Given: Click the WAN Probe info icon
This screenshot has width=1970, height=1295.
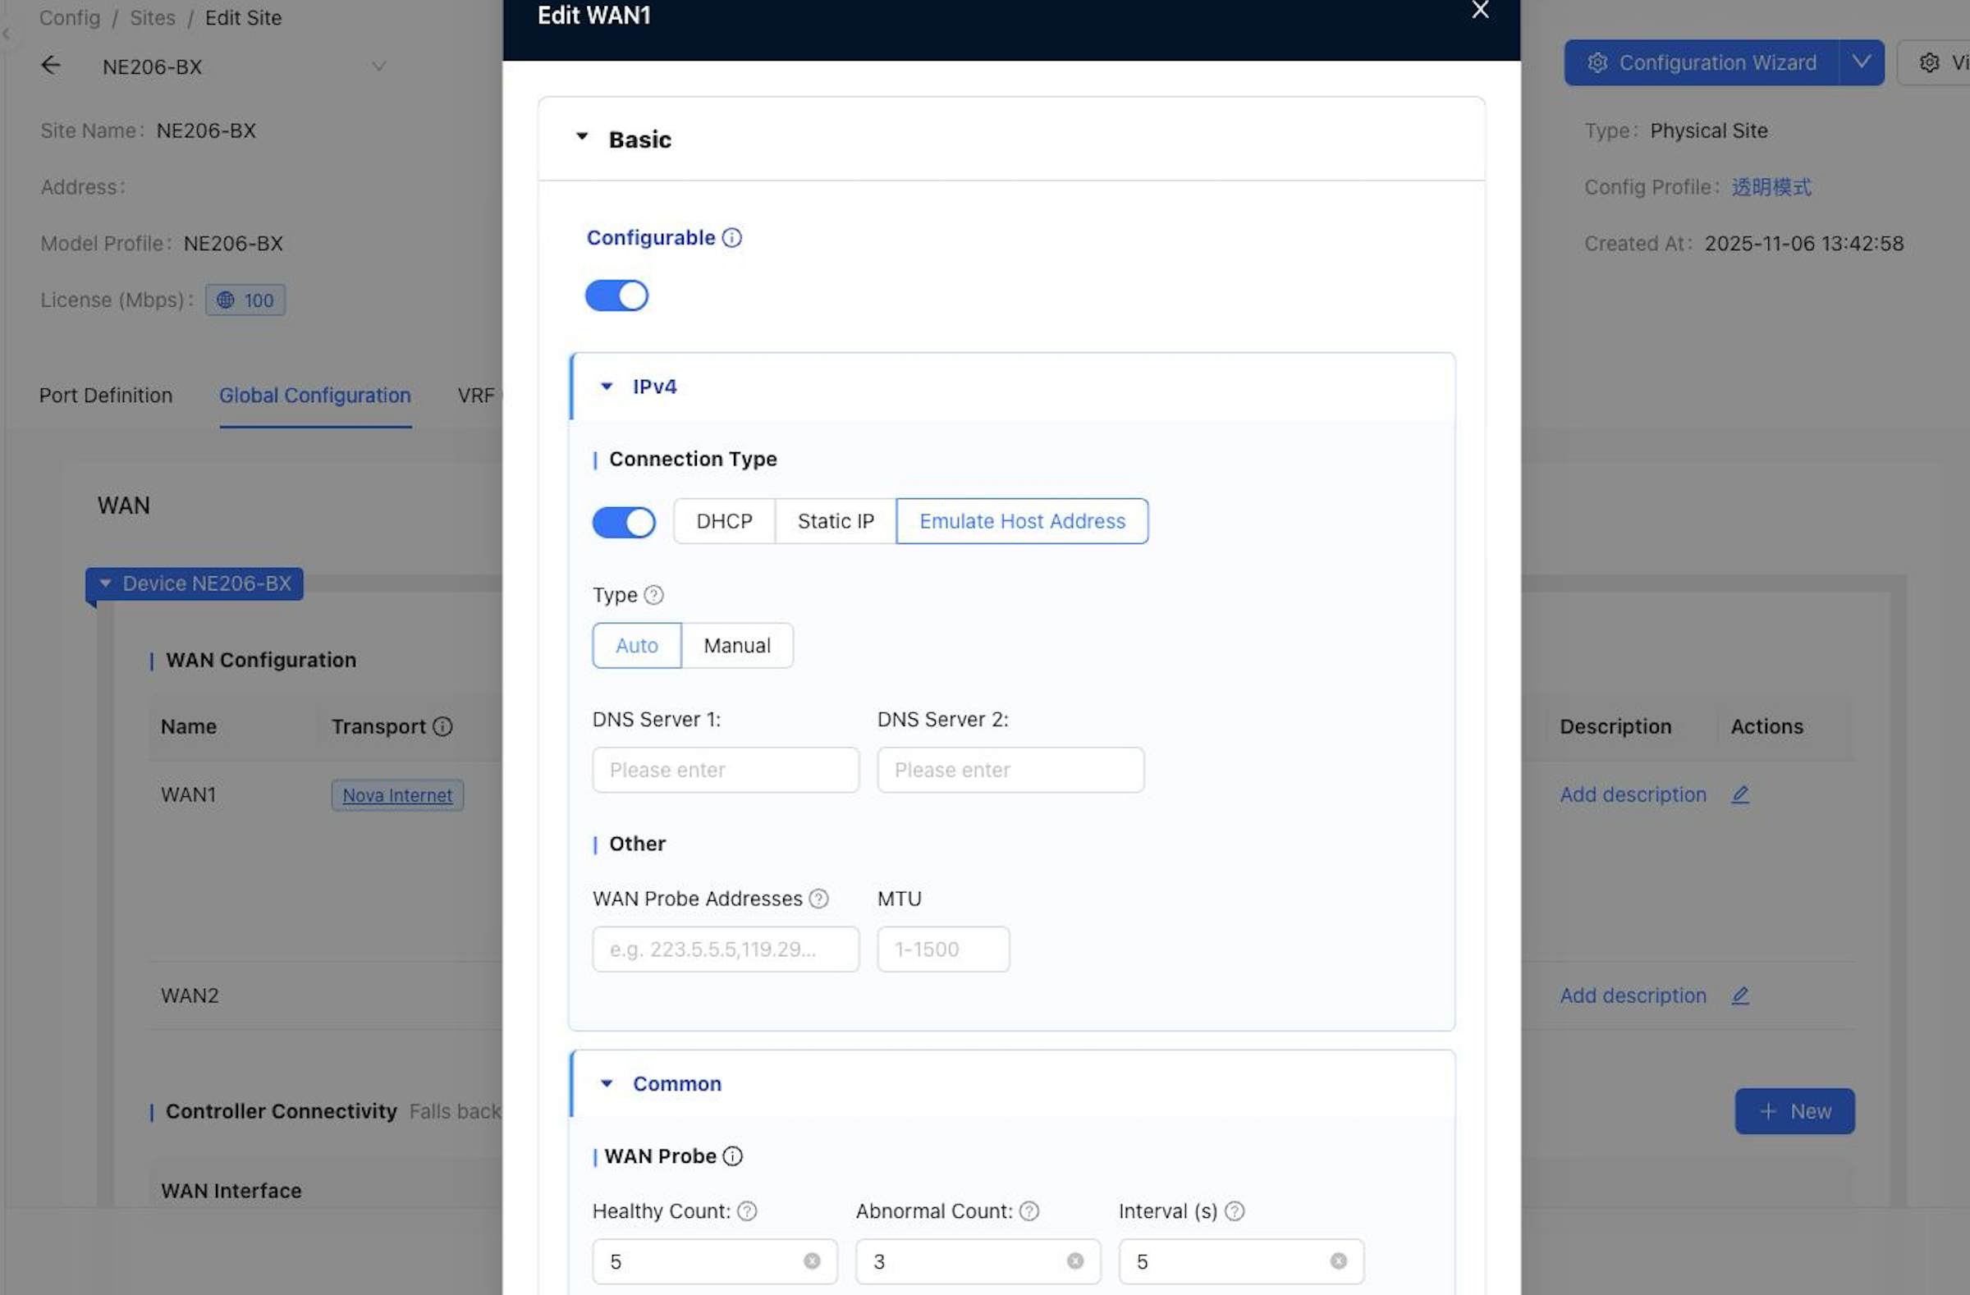Looking at the screenshot, I should [x=732, y=1156].
